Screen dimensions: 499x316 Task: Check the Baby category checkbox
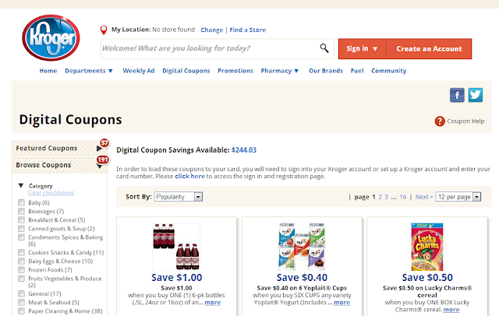(21, 202)
